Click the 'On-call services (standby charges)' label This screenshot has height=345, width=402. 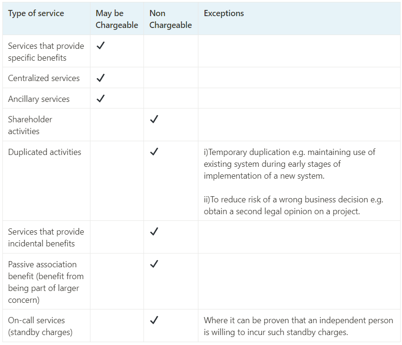click(x=40, y=326)
